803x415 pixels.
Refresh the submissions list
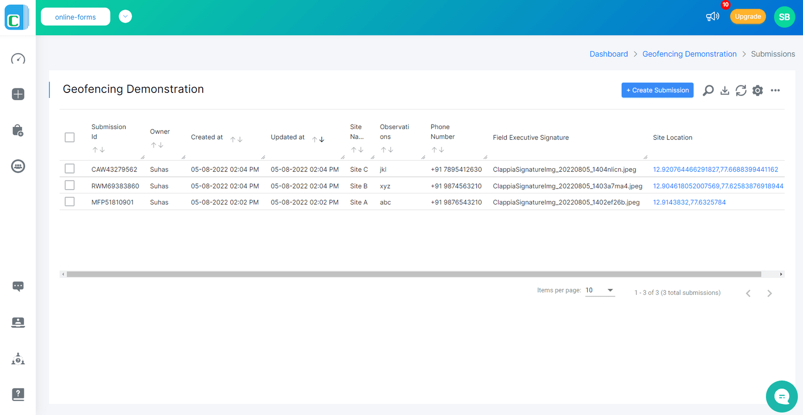[741, 90]
